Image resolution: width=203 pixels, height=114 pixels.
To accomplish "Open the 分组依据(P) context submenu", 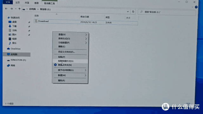I will (x=70, y=42).
